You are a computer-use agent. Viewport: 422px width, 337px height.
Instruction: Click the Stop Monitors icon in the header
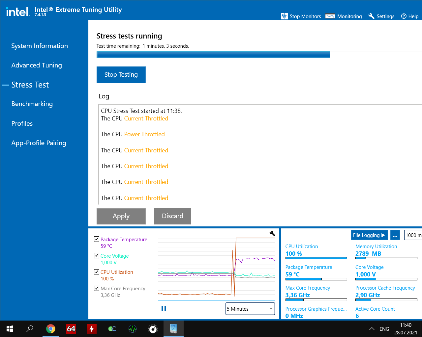click(x=285, y=16)
